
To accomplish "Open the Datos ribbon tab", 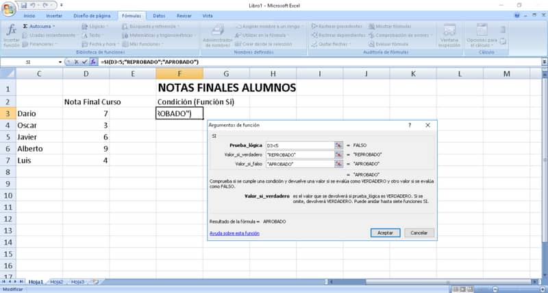I will 159,16.
